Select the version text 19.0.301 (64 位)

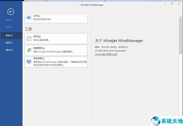click(x=109, y=47)
